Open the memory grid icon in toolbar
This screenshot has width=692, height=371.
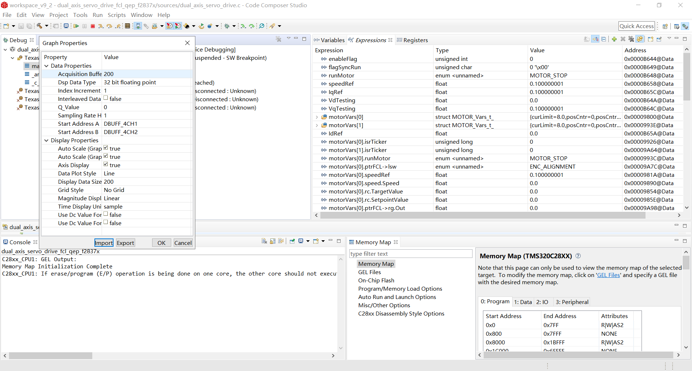127,26
